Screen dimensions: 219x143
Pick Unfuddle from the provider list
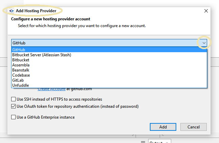pyautogui.click(x=21, y=85)
